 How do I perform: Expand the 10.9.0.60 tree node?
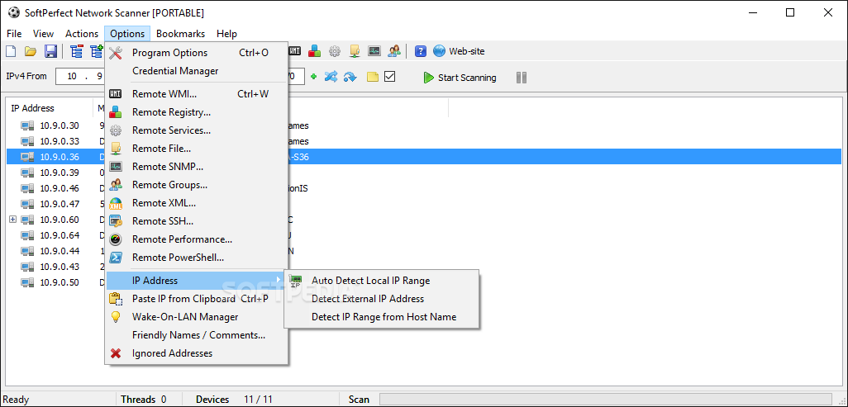pyautogui.click(x=13, y=220)
